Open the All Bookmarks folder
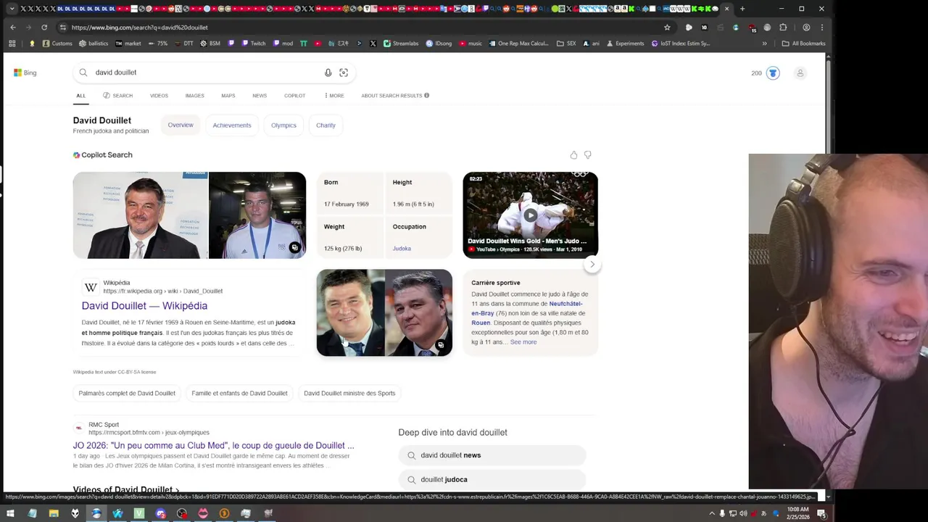 (803, 43)
